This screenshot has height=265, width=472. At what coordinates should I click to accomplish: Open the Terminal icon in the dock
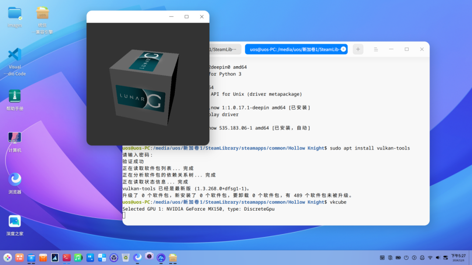point(66,258)
